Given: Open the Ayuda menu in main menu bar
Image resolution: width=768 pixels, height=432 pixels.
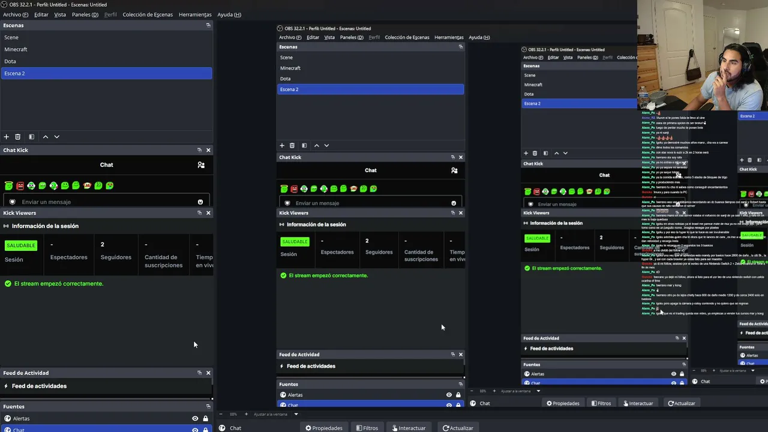Looking at the screenshot, I should 229,14.
